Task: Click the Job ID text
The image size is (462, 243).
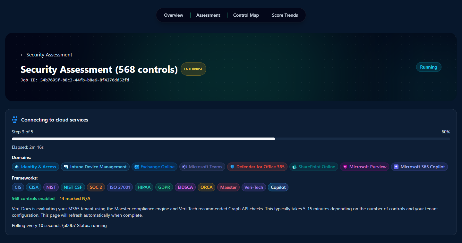Action: pyautogui.click(x=75, y=80)
